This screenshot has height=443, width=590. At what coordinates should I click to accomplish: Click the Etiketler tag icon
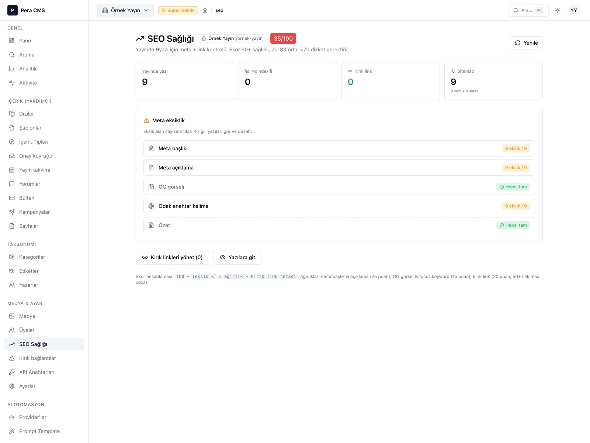12,271
